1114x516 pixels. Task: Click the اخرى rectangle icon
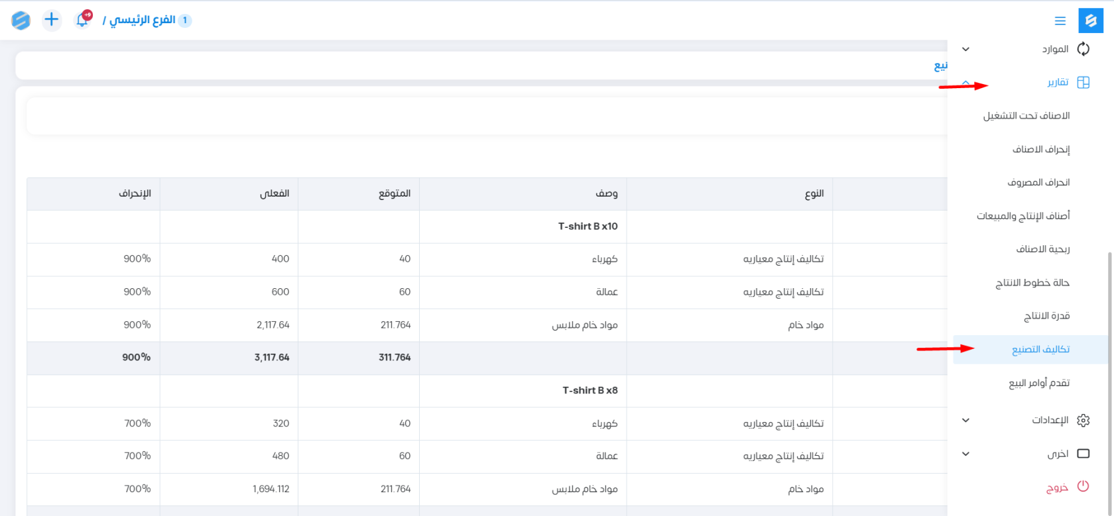pyautogui.click(x=1083, y=454)
